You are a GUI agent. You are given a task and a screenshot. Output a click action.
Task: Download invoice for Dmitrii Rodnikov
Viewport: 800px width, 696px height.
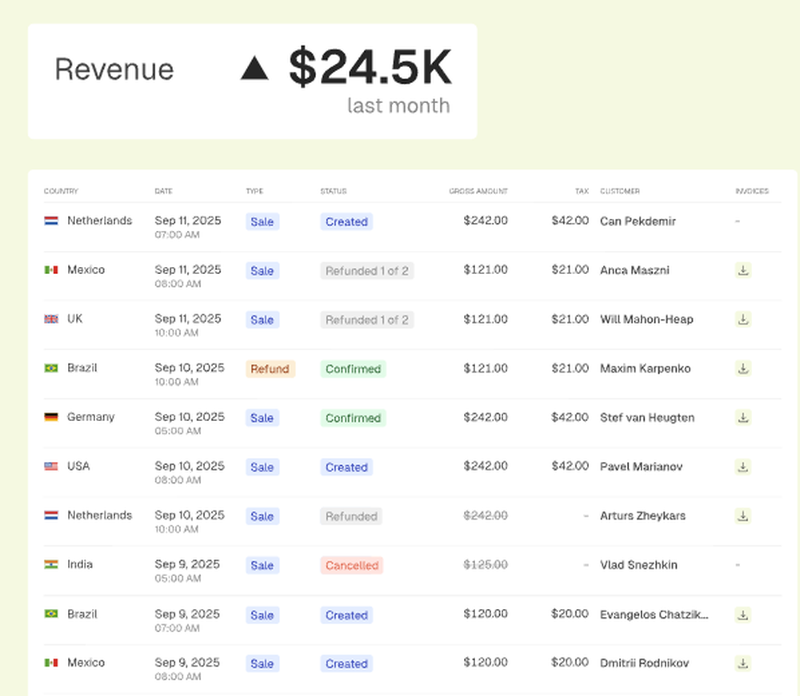[x=743, y=663]
